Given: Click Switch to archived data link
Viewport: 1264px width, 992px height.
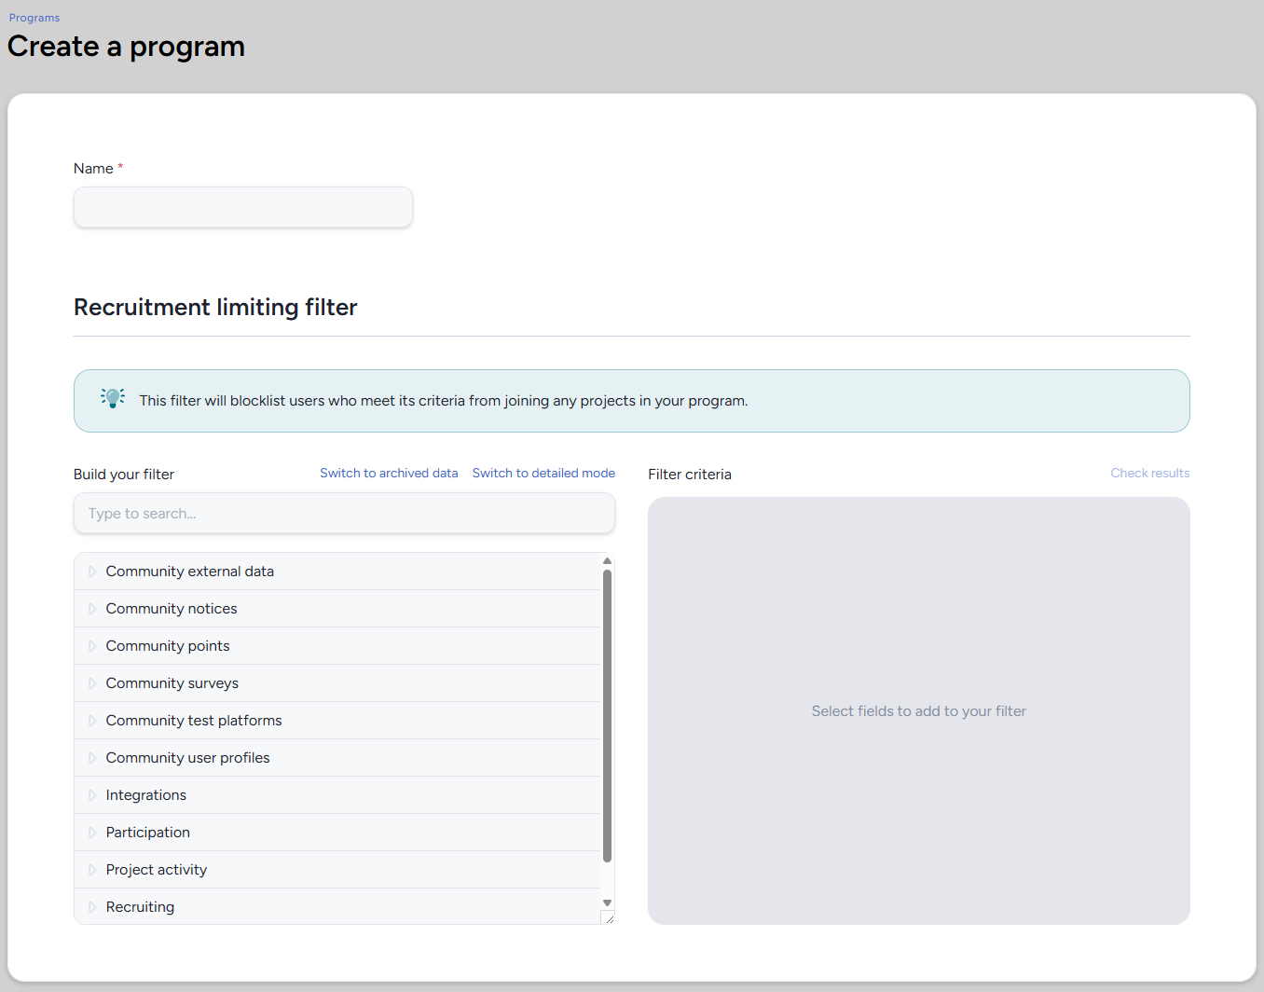Looking at the screenshot, I should tap(389, 473).
